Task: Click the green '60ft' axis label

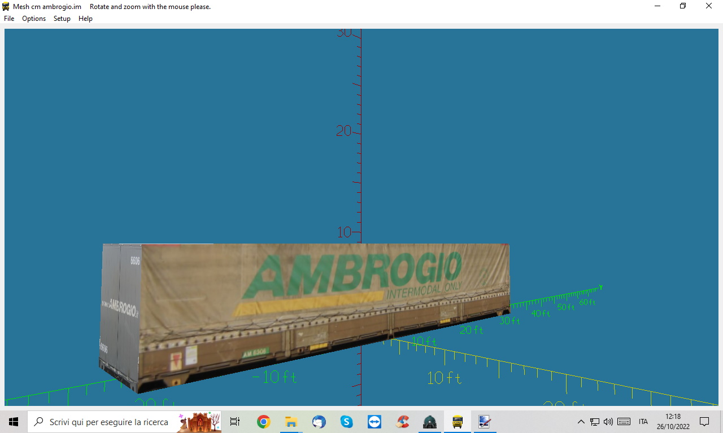Action: pos(587,302)
